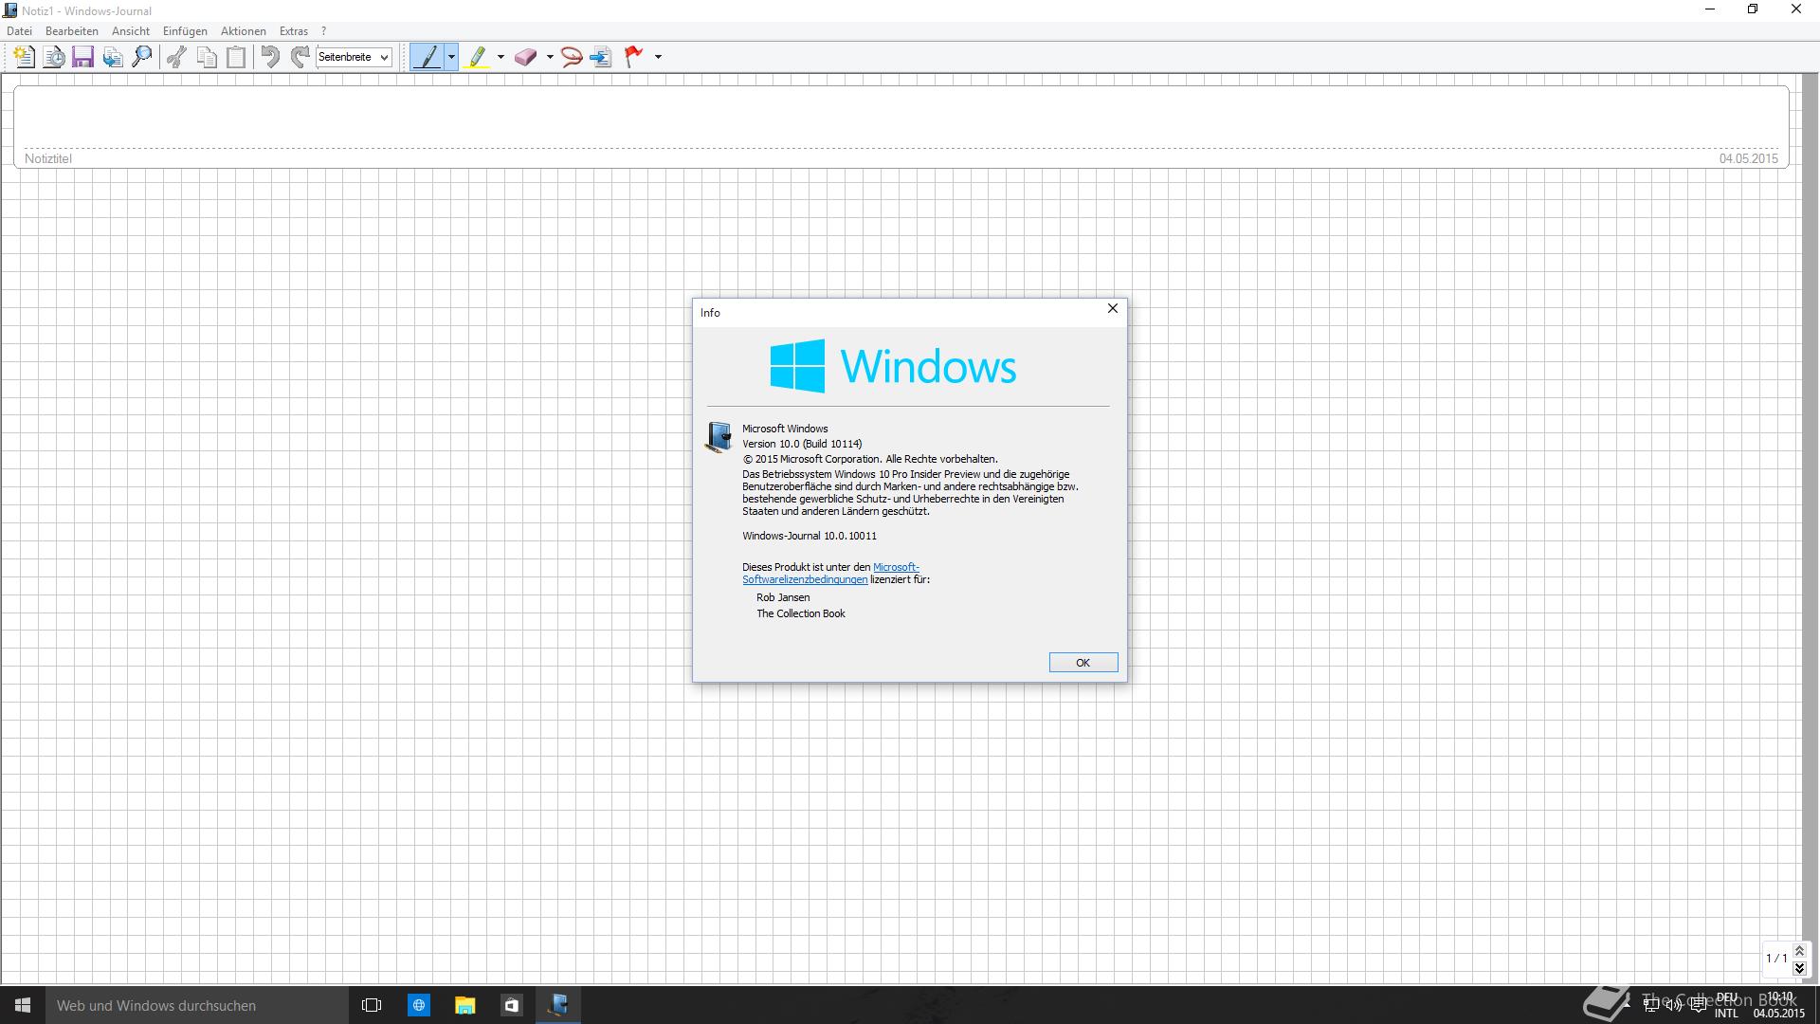The image size is (1820, 1024).
Task: Open the taskbar clock 10:10
Action: (x=1778, y=1005)
